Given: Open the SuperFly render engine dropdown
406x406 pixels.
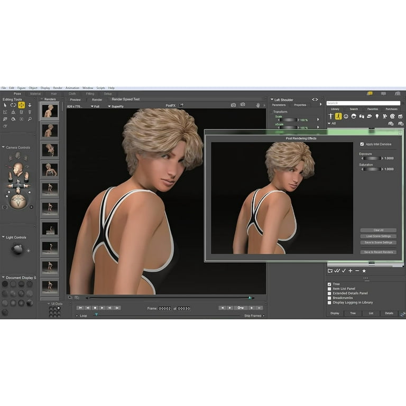Looking at the screenshot, I should [117, 106].
